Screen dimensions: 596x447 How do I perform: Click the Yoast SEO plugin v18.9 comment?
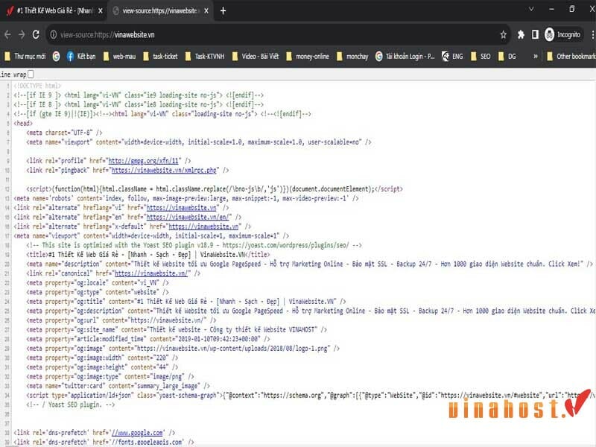(194, 245)
